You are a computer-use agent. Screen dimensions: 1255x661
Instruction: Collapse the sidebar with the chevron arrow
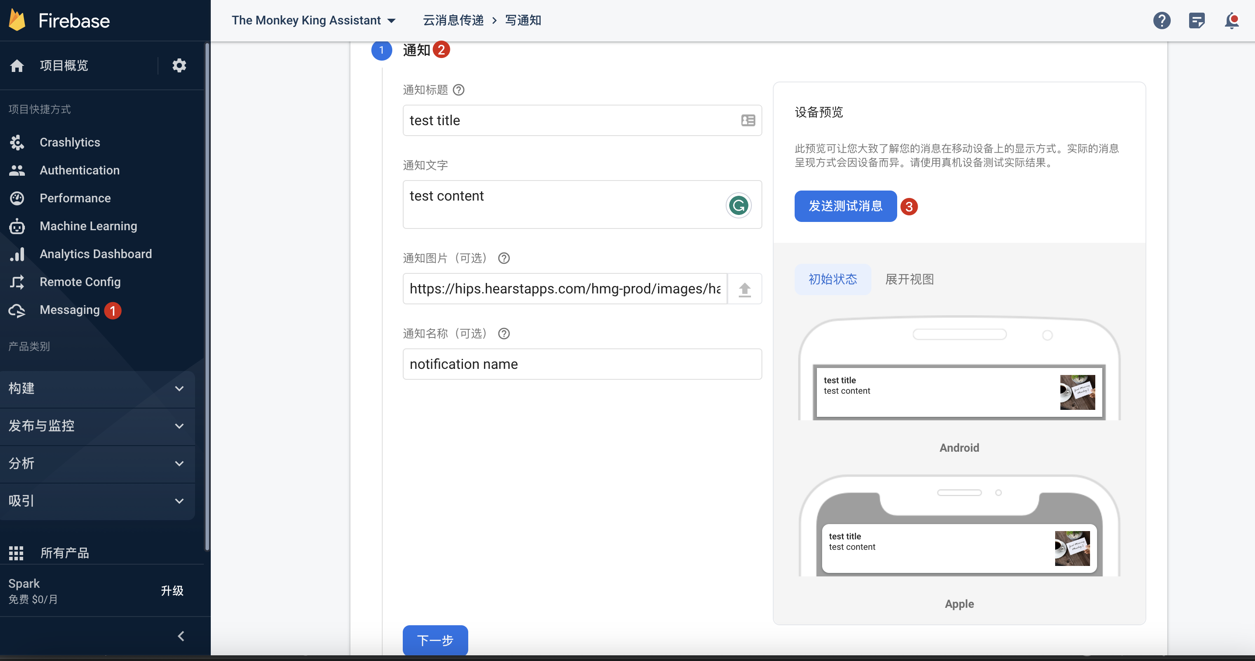pyautogui.click(x=181, y=636)
